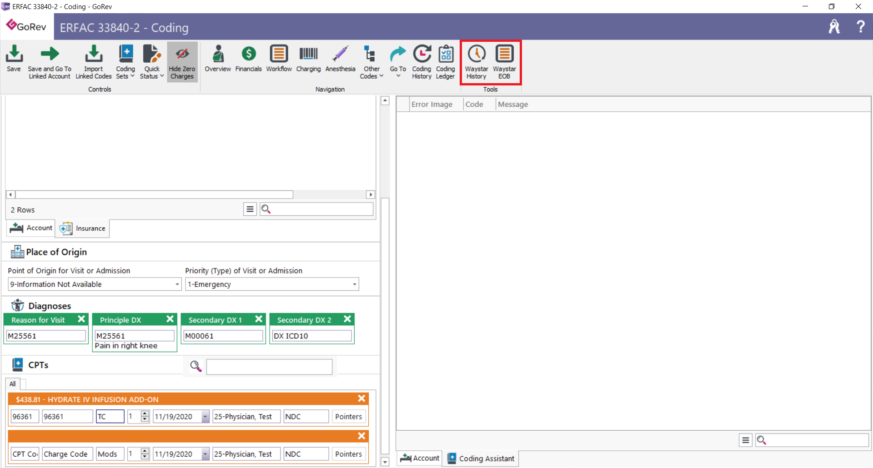Remove the Principle DX diagnosis
This screenshot has width=873, height=468.
coord(170,319)
